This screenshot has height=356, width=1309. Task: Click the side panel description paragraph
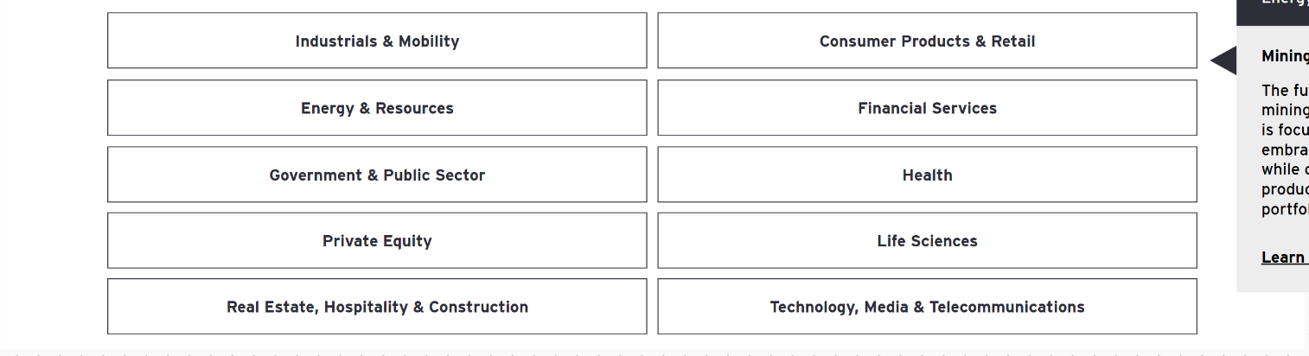click(1286, 150)
